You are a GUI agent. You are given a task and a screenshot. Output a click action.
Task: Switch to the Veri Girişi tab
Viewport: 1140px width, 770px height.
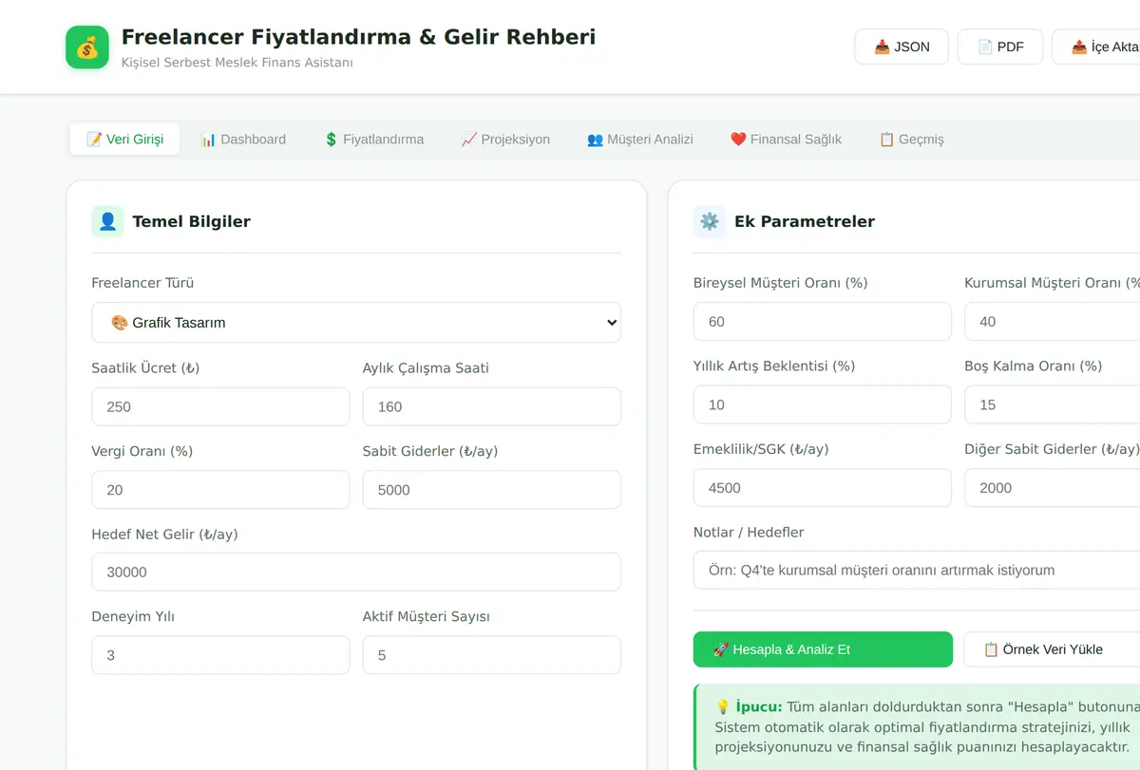click(124, 139)
